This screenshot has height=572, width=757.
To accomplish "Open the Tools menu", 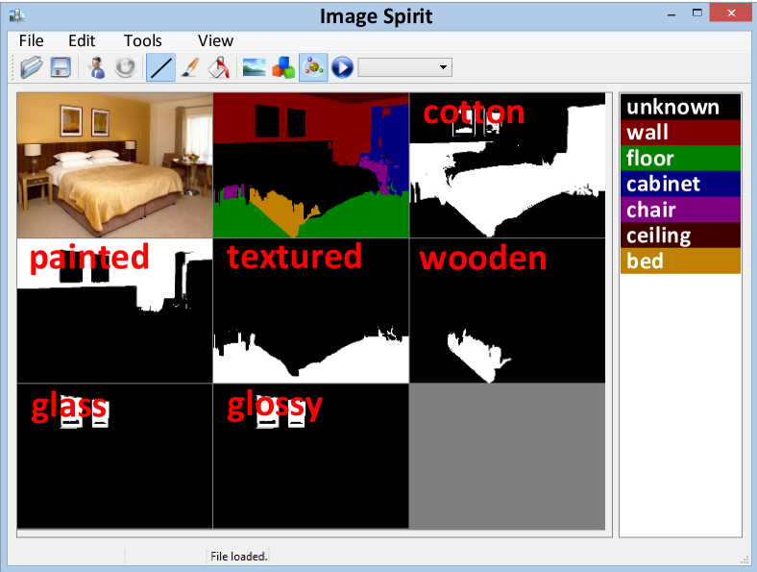I will pyautogui.click(x=142, y=40).
